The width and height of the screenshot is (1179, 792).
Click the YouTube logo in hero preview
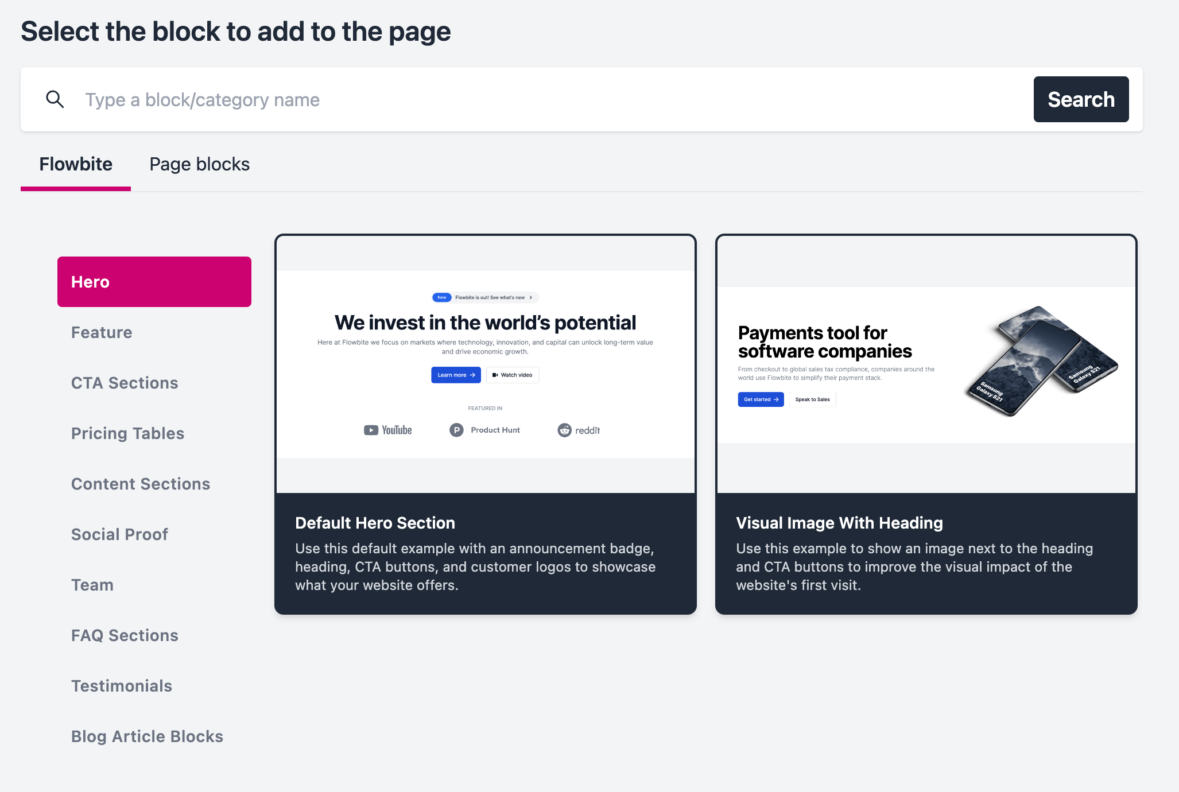[x=387, y=430]
